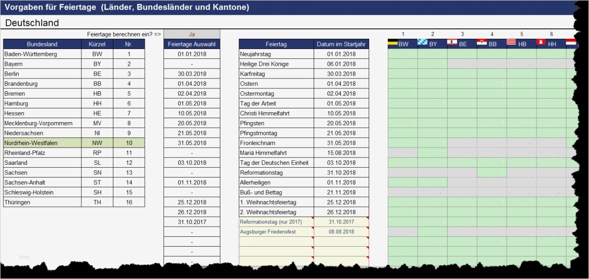The width and height of the screenshot is (589, 279).
Task: Select the 'Sachsen-Anhalt' cell
Action: pyautogui.click(x=42, y=182)
